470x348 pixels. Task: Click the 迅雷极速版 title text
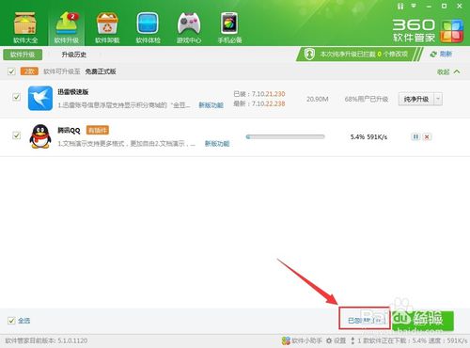point(73,92)
